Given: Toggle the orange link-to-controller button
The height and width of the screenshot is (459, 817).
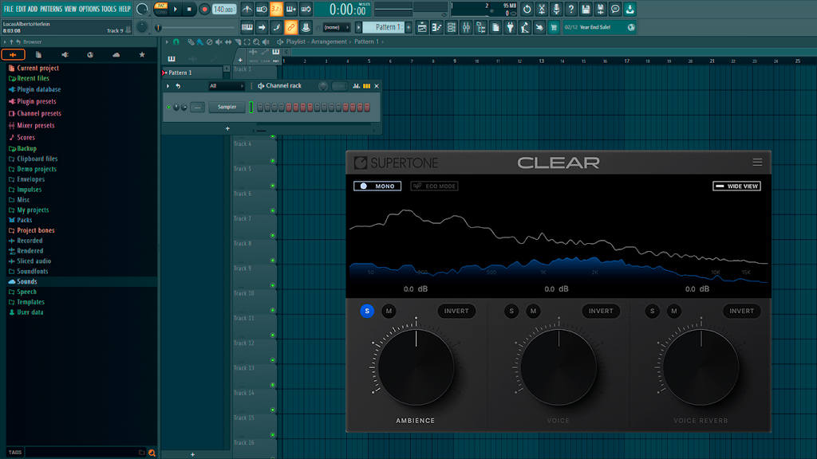Looking at the screenshot, I should (x=290, y=27).
